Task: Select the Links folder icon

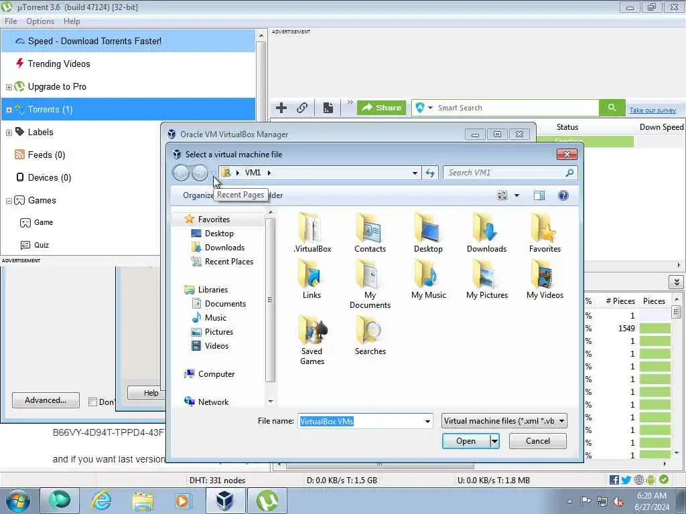Action: [x=312, y=279]
